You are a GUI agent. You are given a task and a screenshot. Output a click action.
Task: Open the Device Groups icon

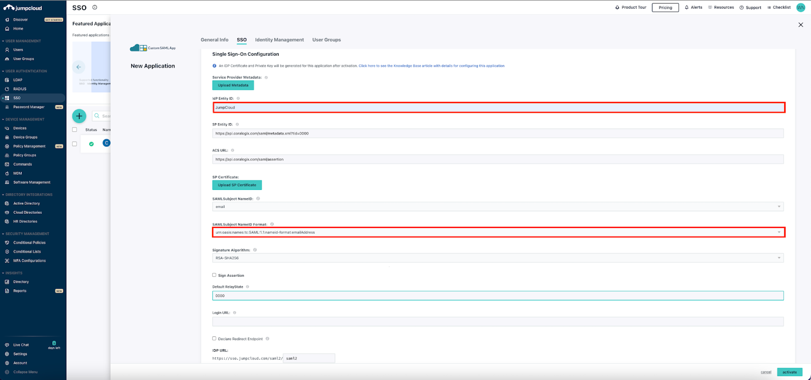(x=7, y=137)
